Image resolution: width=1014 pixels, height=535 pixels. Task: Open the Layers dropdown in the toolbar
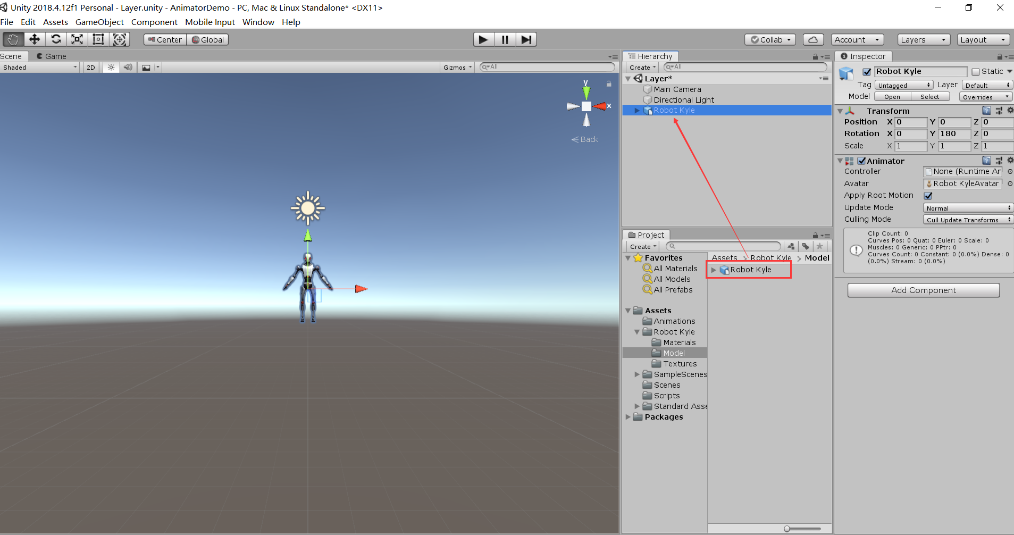pos(923,39)
